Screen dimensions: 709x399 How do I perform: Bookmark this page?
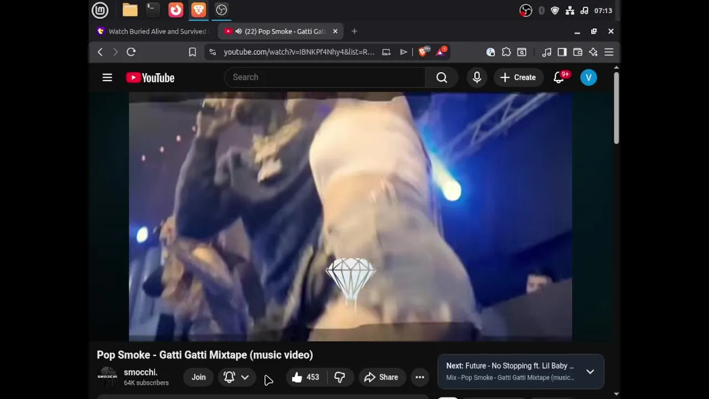pos(192,52)
